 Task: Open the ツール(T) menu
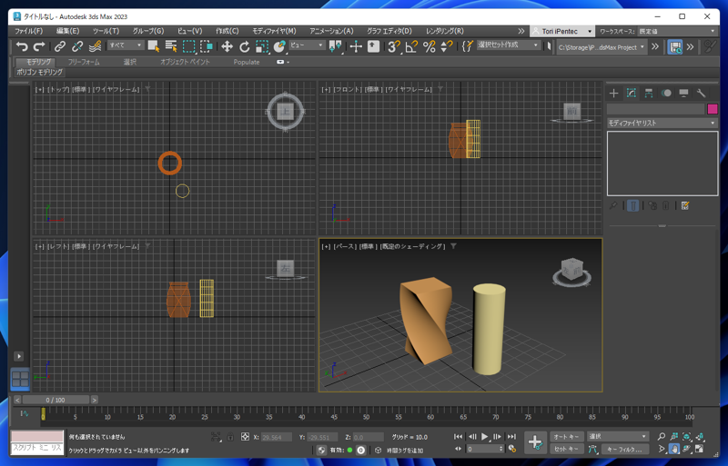pos(106,31)
